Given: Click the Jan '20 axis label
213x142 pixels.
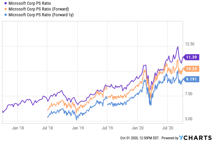Looking at the screenshot, I should (137, 128).
